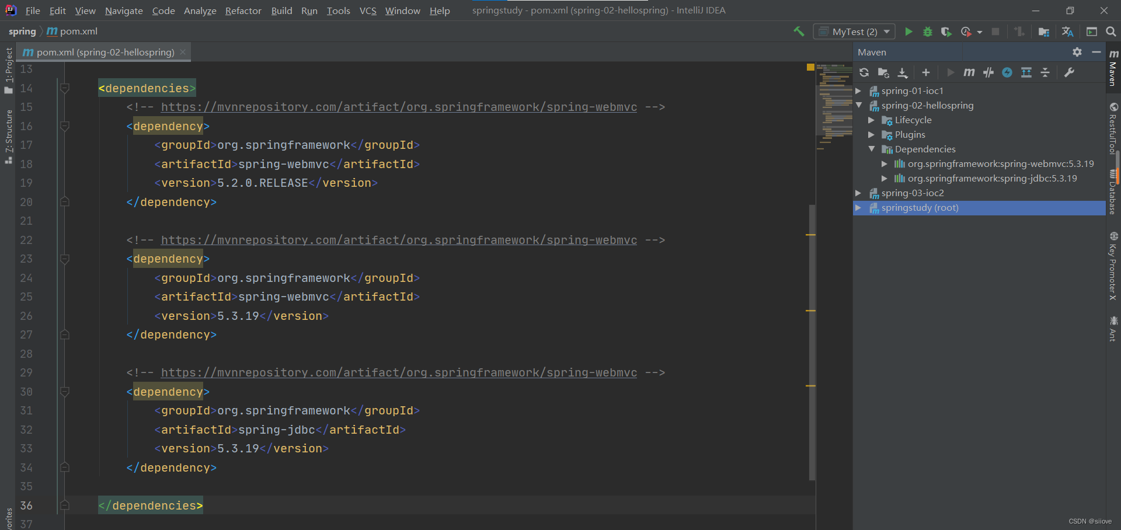The height and width of the screenshot is (530, 1121).
Task: Click the yellow inspection indicator square
Action: coord(810,67)
